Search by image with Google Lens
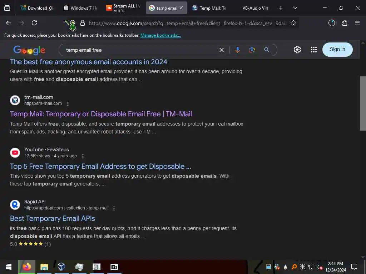366x274 pixels. coord(252,50)
